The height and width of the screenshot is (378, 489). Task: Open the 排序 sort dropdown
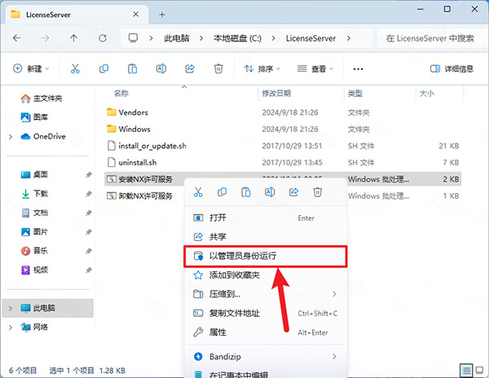point(262,68)
